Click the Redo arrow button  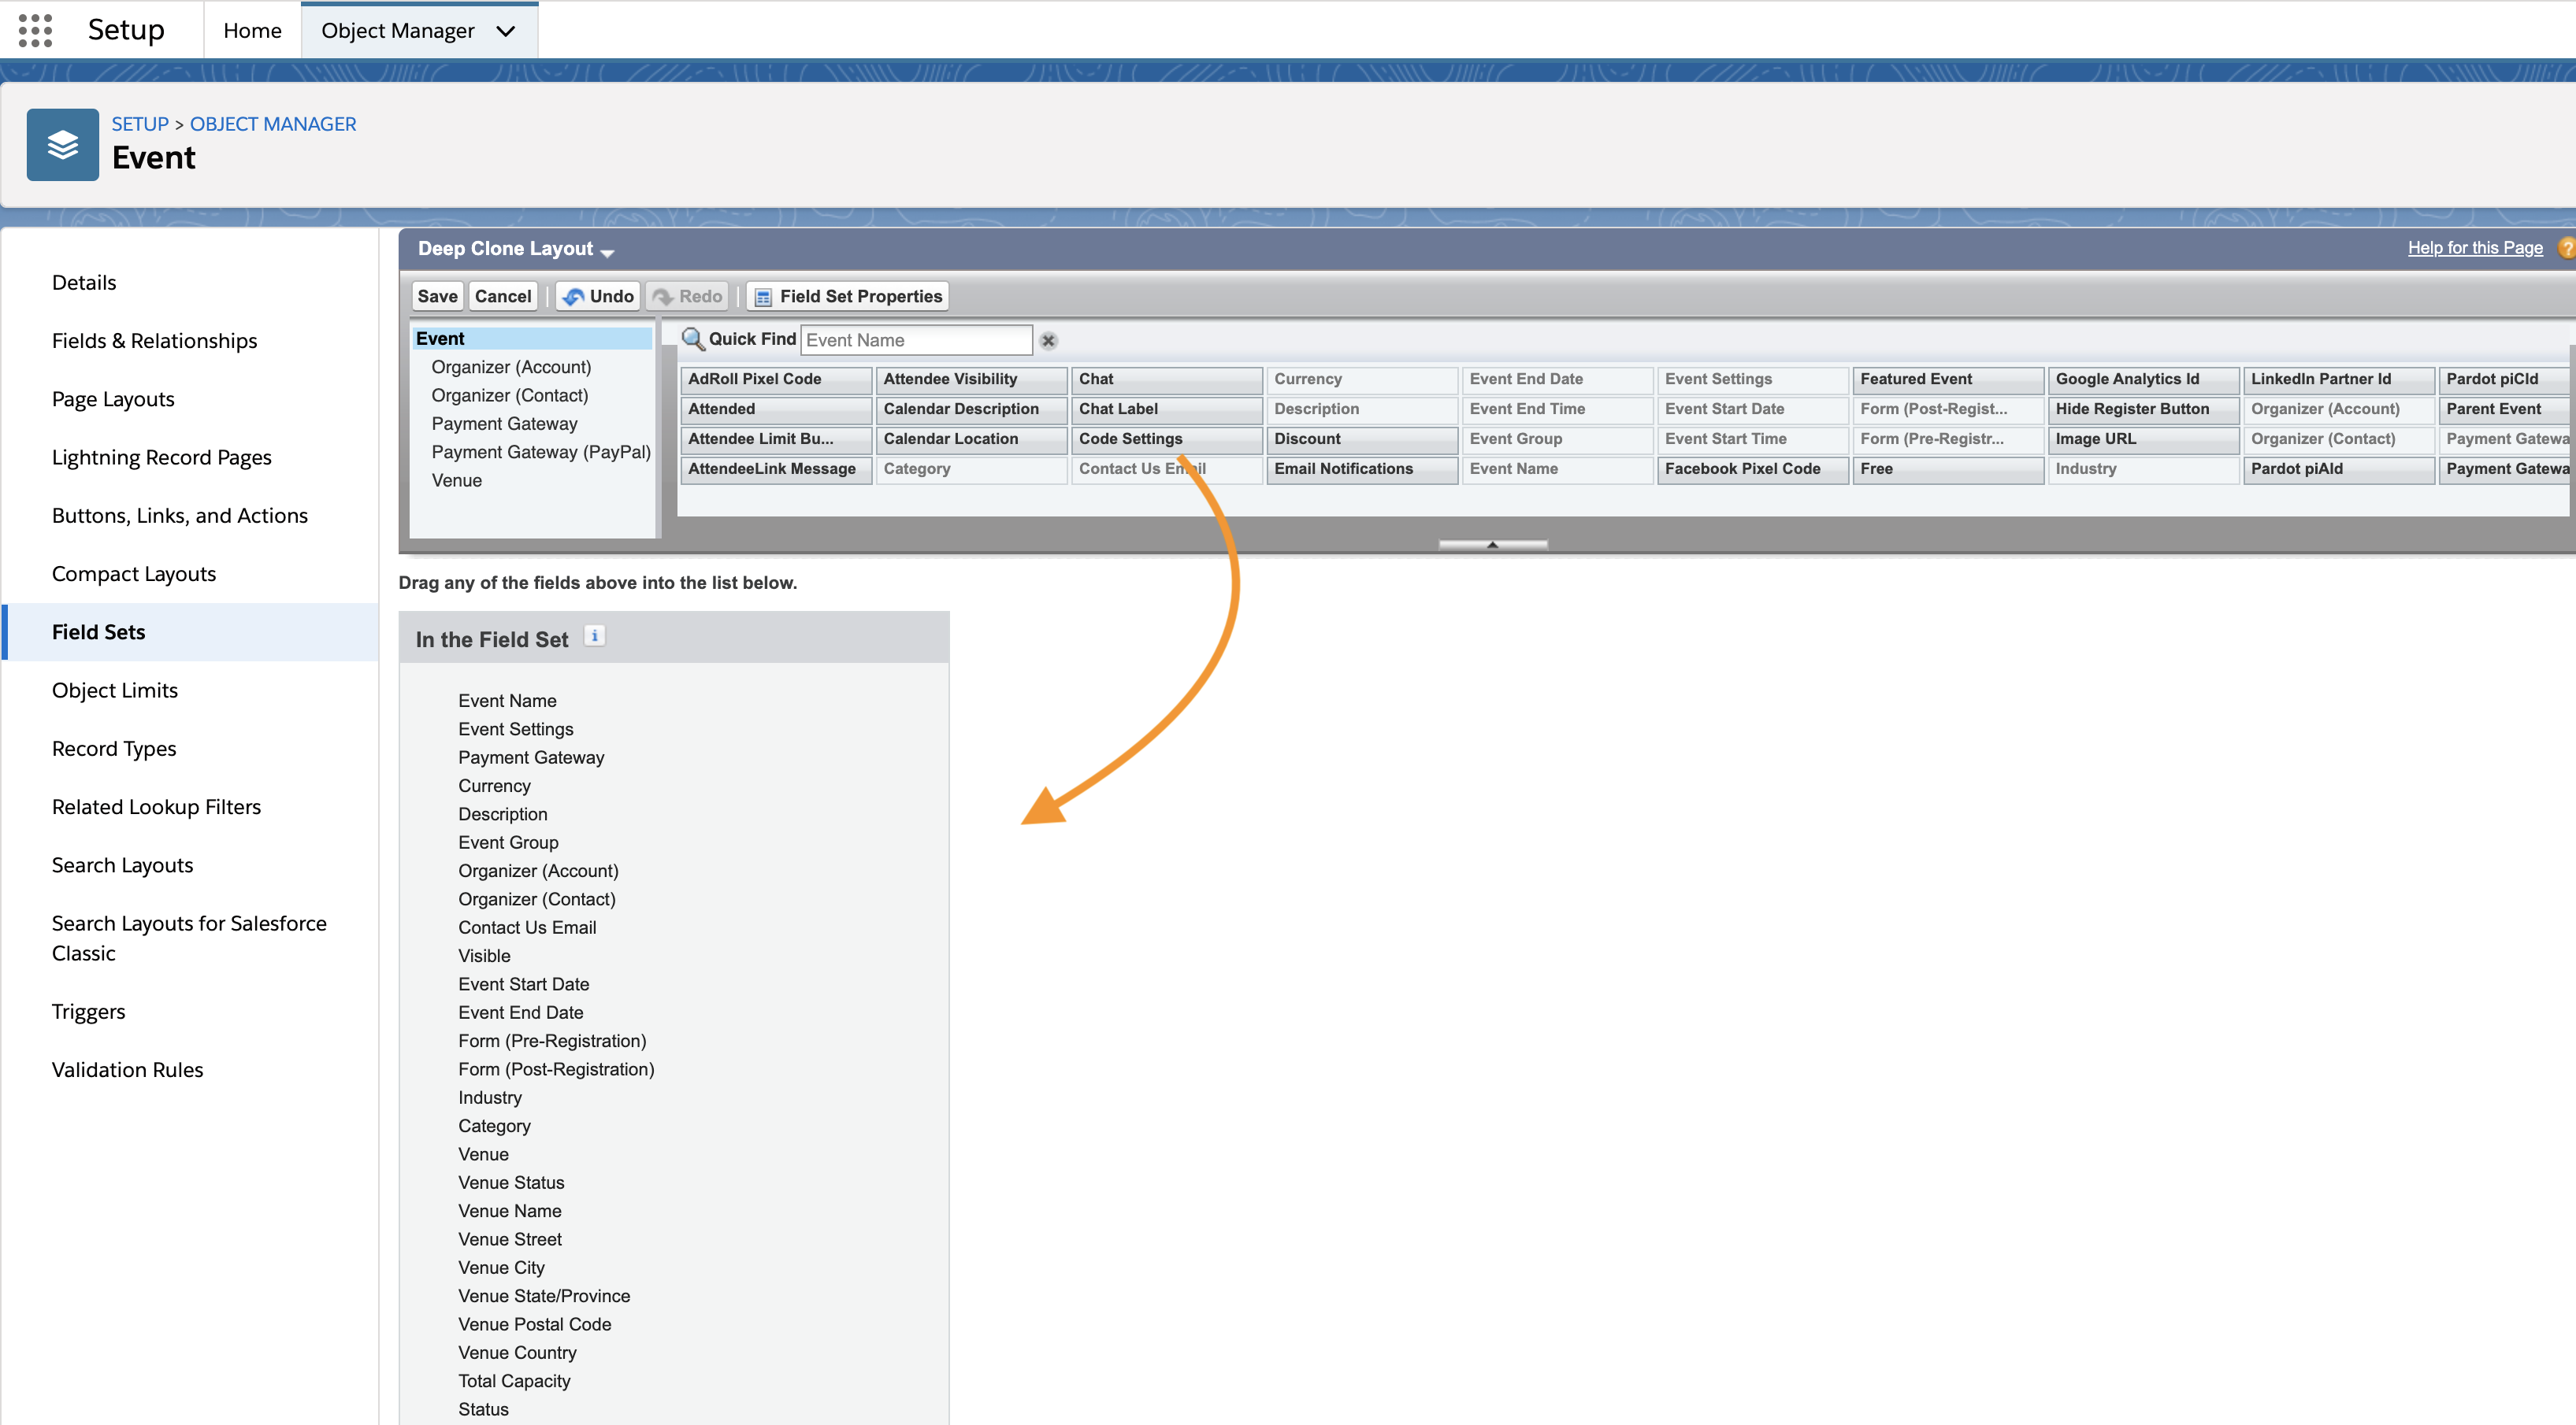coord(688,296)
